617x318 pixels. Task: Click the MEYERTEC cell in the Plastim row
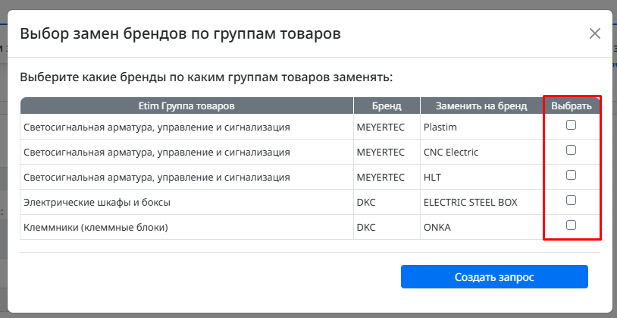click(387, 127)
